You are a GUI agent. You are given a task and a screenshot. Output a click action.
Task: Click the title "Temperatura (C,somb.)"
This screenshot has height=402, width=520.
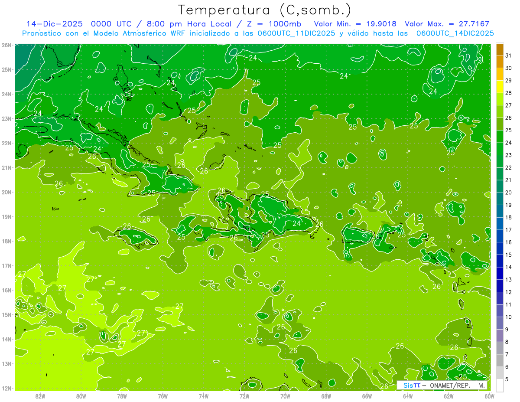pos(265,10)
